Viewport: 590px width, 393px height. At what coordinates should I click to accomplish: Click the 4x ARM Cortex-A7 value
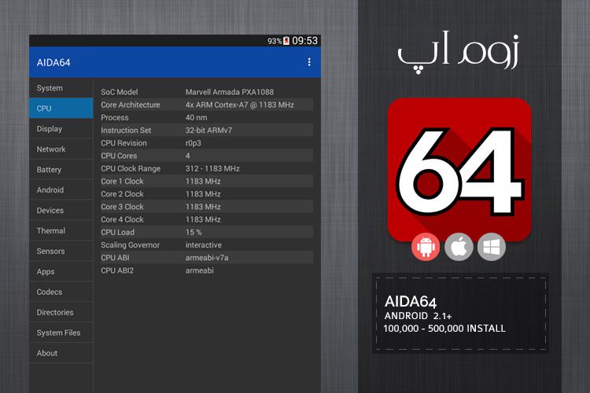coord(240,105)
